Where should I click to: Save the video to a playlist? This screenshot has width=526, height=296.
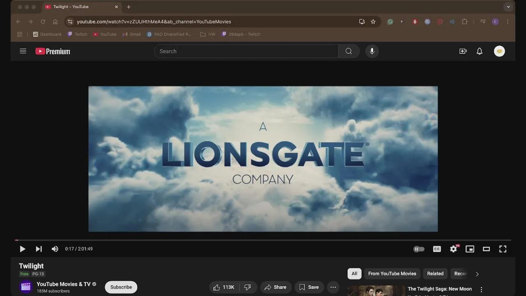click(309, 287)
